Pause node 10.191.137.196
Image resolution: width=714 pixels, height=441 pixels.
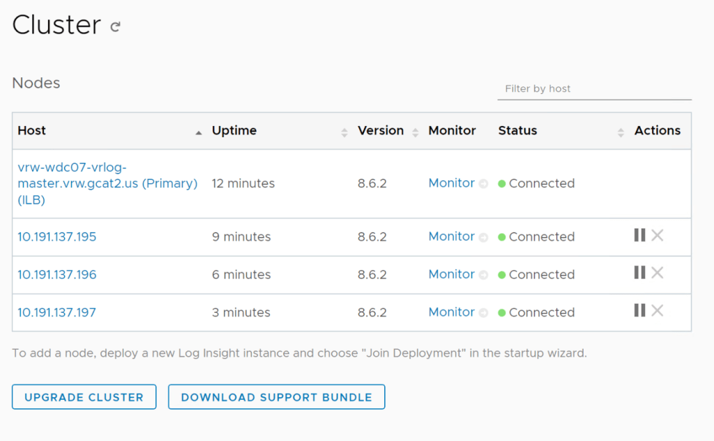coord(639,273)
